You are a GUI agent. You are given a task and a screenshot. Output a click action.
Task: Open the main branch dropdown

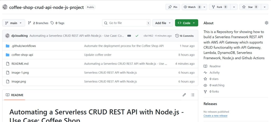[x=14, y=23]
